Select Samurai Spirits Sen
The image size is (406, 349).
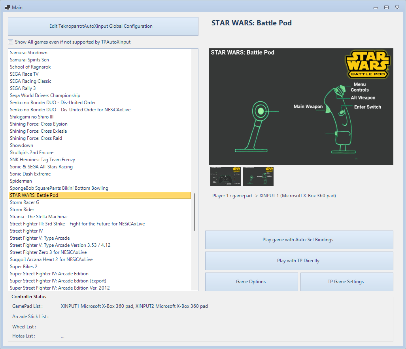pyautogui.click(x=100, y=60)
